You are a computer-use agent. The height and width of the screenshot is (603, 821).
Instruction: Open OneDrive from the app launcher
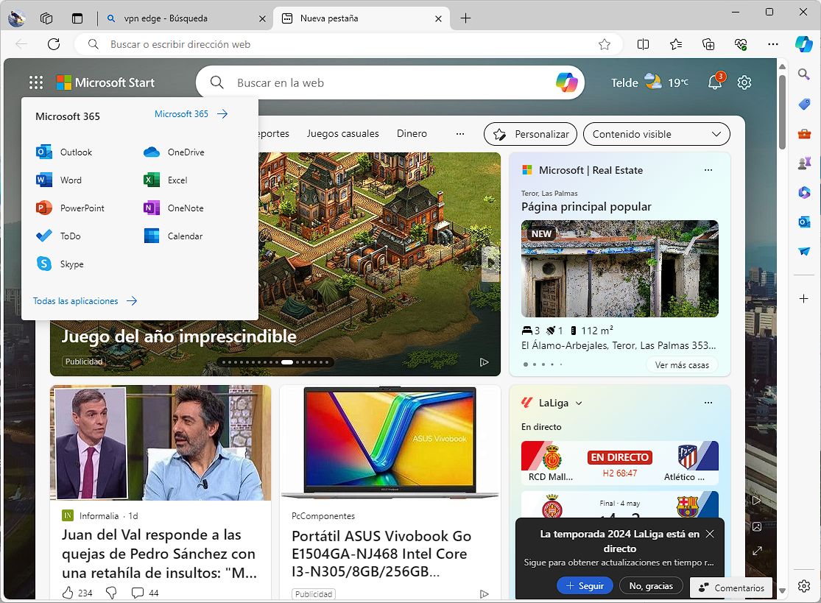click(x=174, y=152)
